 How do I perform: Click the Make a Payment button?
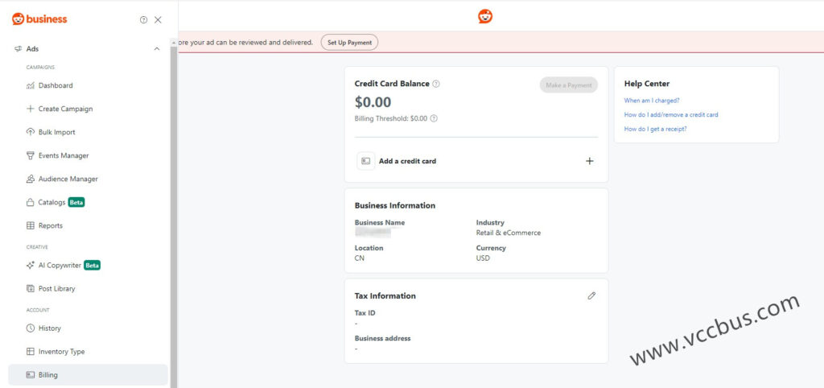coord(568,85)
